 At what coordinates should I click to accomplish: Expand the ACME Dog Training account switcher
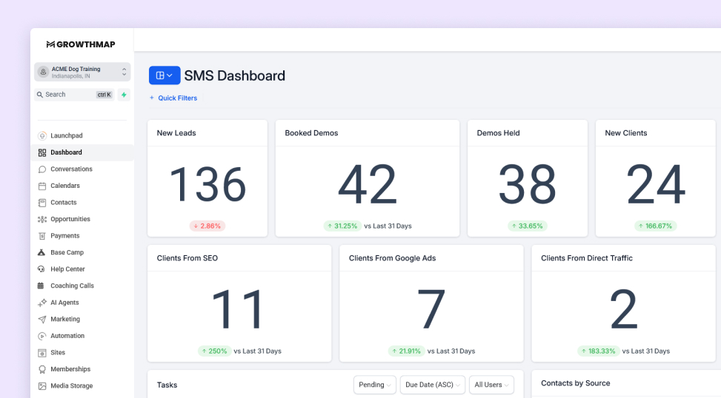click(82, 72)
